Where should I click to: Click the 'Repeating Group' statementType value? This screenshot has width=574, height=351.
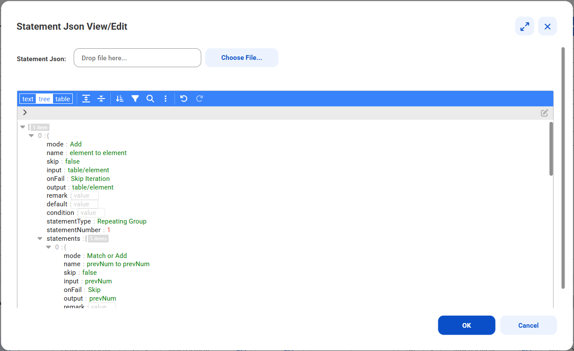tap(122, 221)
